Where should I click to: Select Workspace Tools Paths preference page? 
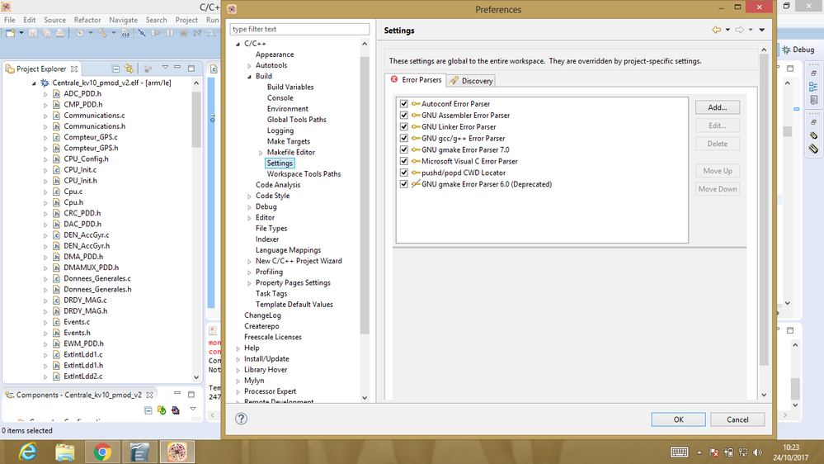pos(304,174)
